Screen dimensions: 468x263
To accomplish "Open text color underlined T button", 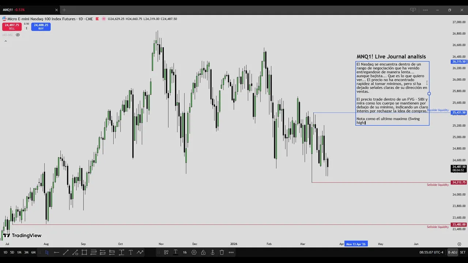I will pyautogui.click(x=175, y=252).
